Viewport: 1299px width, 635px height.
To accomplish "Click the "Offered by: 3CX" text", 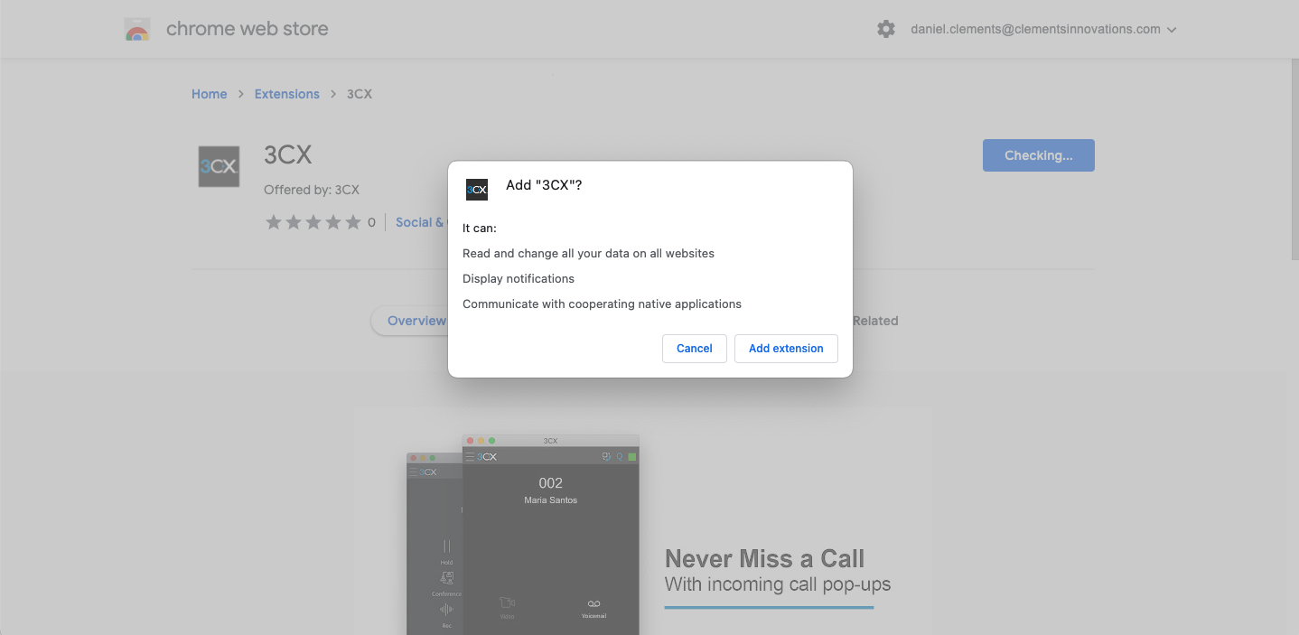I will coord(312,190).
